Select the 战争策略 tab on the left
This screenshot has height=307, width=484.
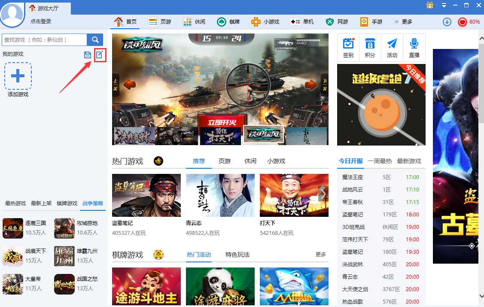pos(92,204)
